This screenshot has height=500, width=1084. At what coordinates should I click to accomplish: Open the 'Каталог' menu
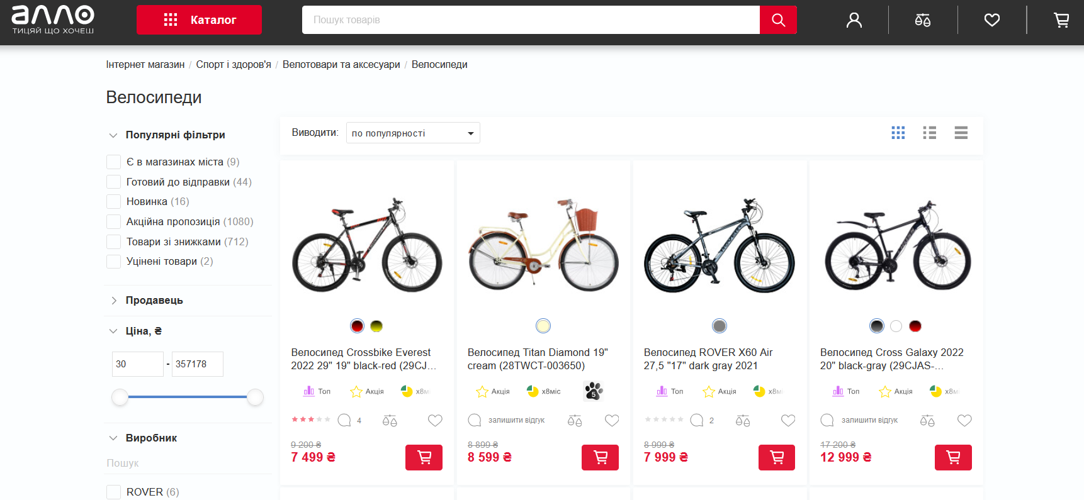199,20
